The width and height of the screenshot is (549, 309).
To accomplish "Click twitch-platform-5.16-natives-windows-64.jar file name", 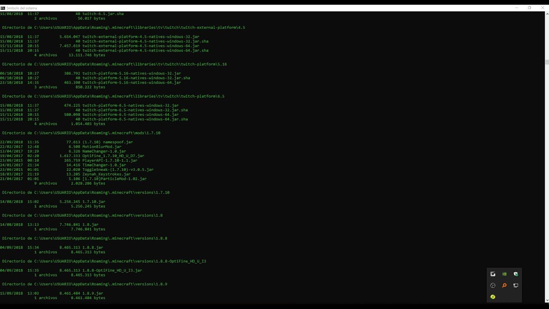I will (132, 82).
